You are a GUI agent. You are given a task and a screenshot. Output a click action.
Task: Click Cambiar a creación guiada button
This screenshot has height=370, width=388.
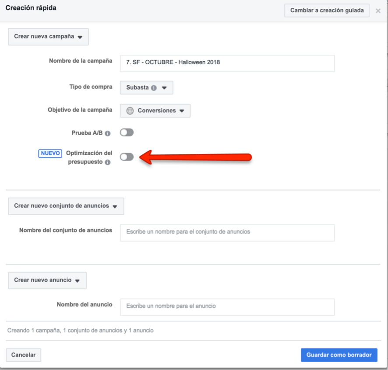click(327, 10)
